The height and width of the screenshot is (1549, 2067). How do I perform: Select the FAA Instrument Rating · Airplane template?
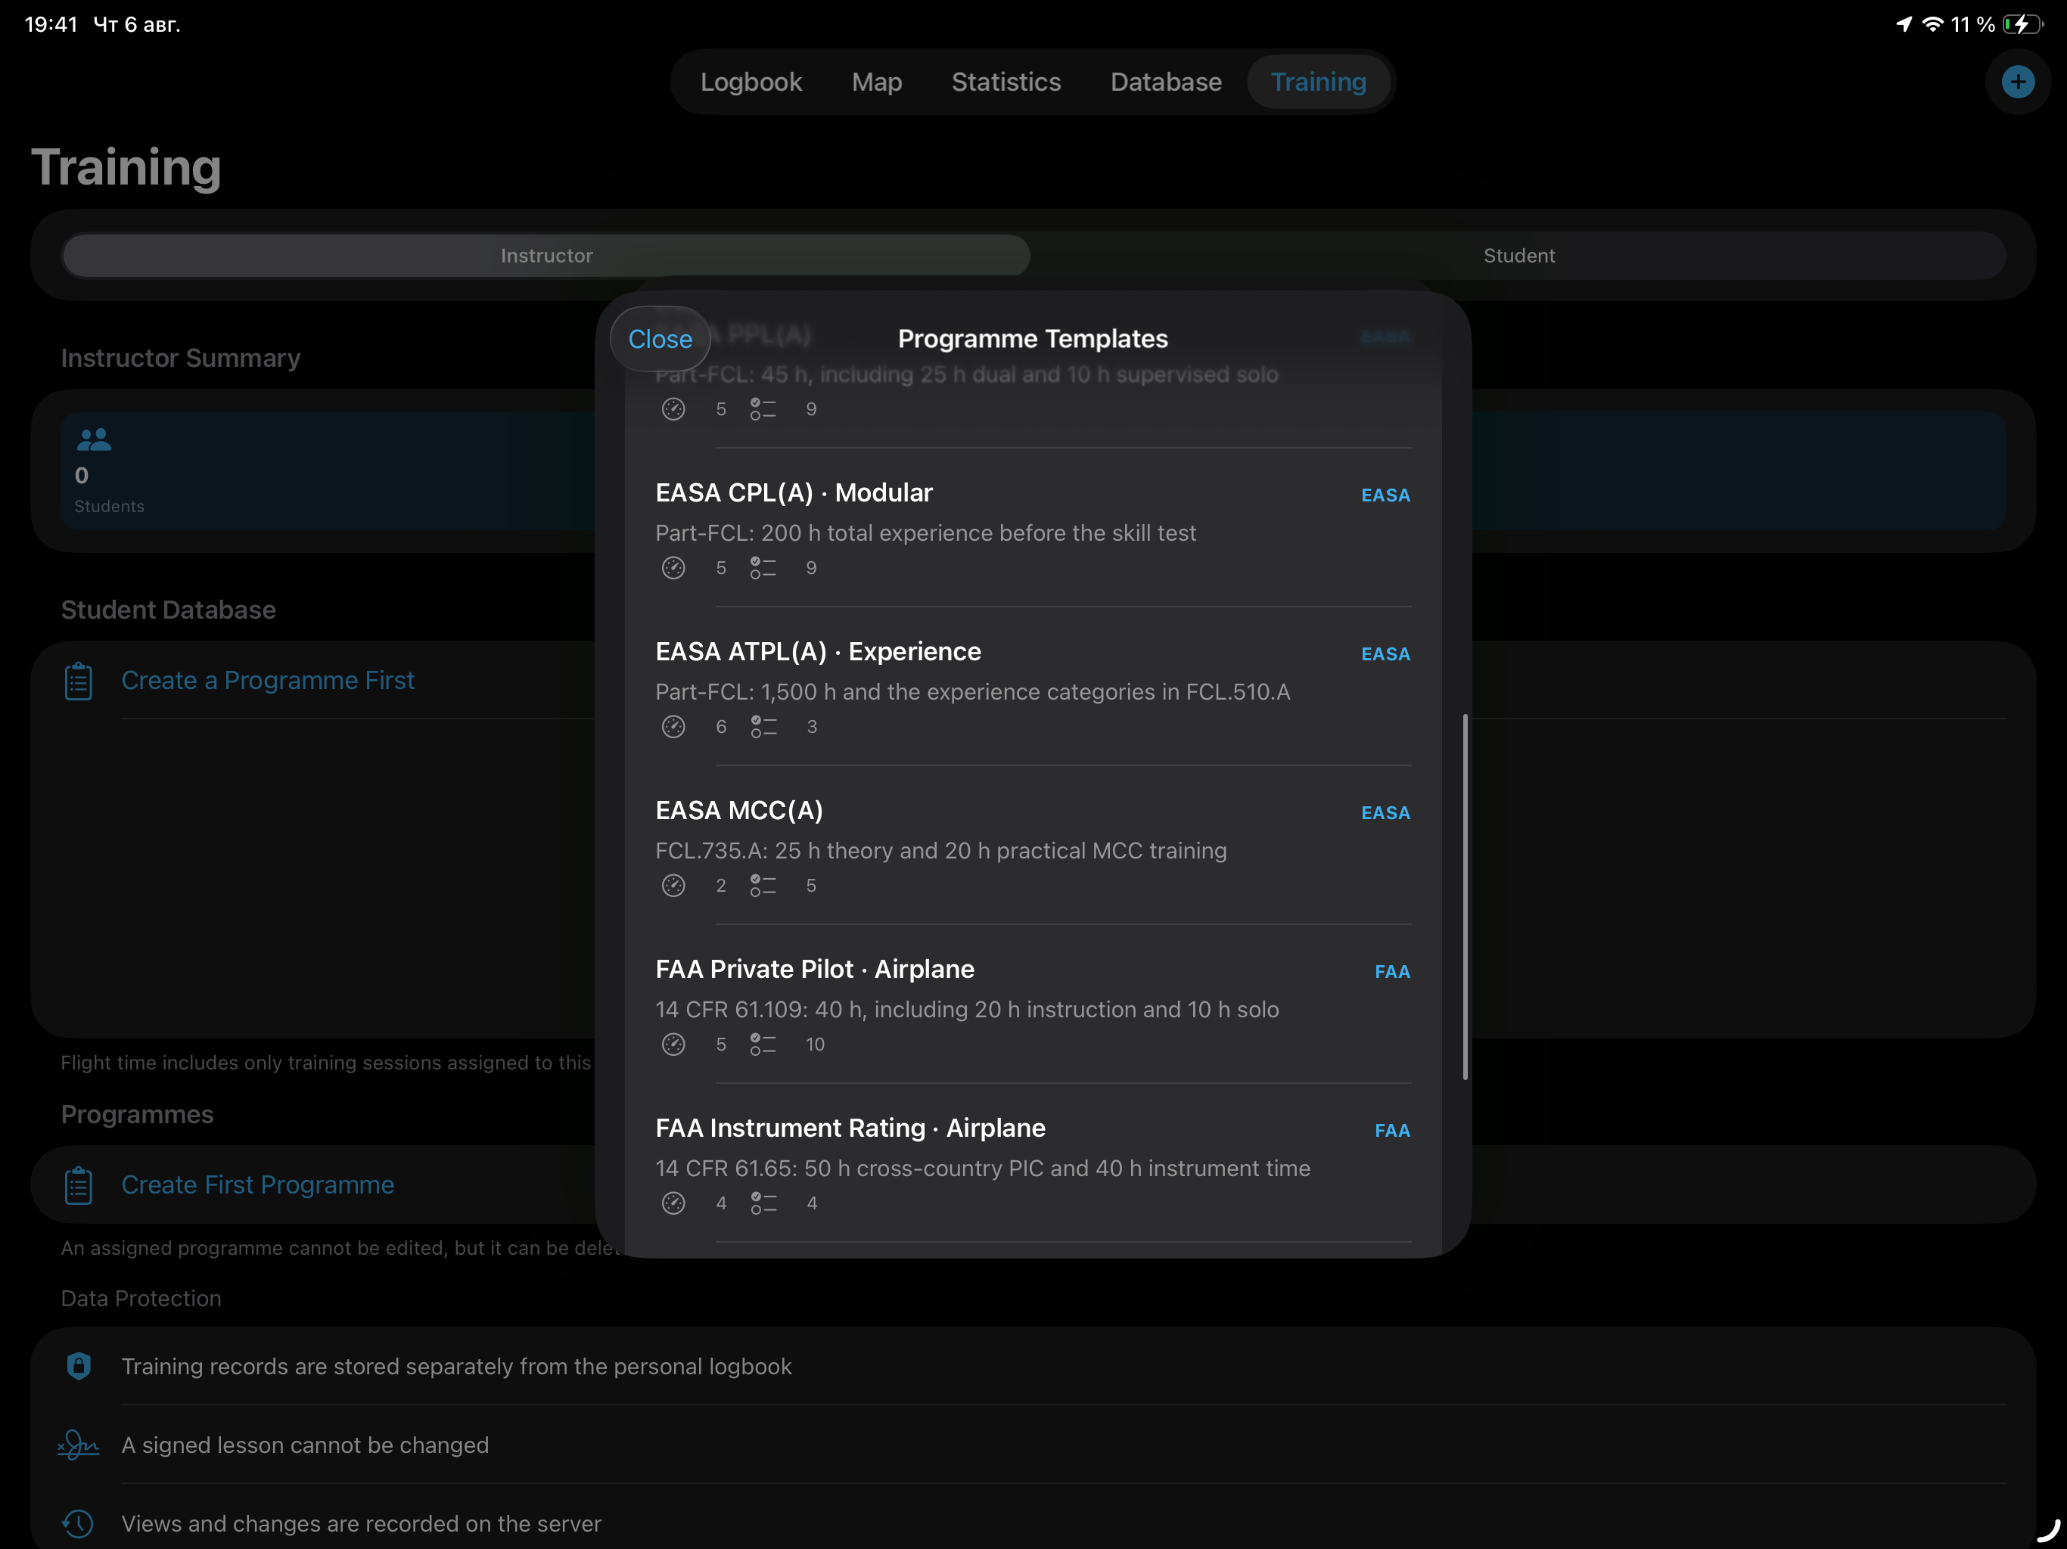click(1033, 1163)
